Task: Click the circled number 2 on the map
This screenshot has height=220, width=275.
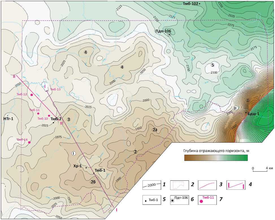Action: [x=135, y=152]
